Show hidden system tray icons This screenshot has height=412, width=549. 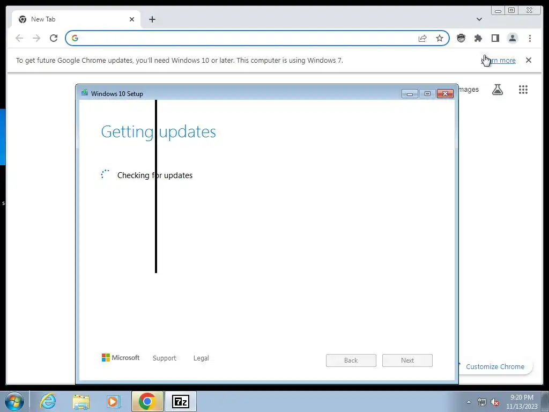pos(469,402)
